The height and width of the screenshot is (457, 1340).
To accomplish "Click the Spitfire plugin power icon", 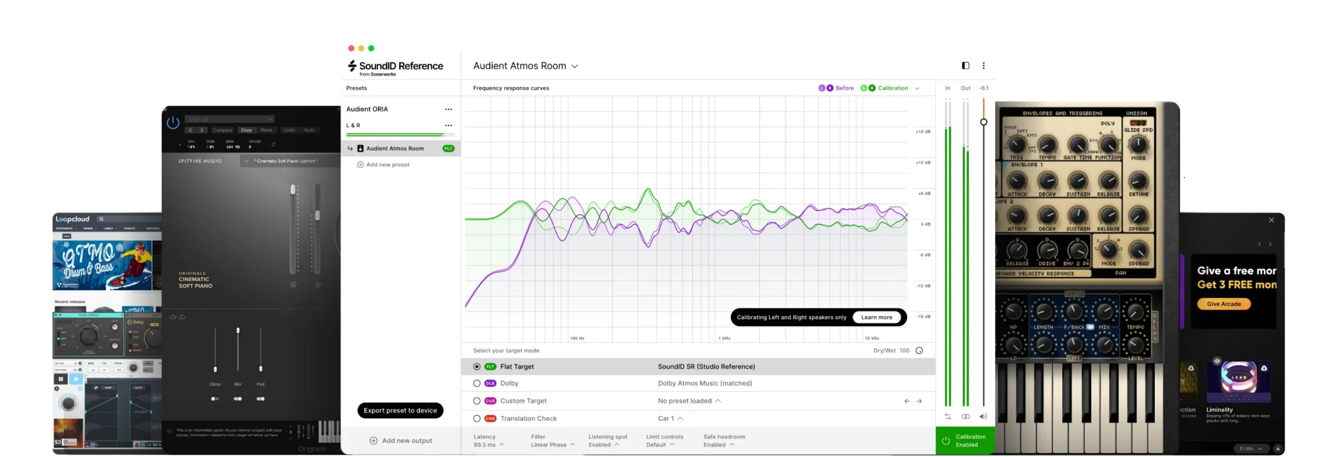I will pyautogui.click(x=173, y=123).
